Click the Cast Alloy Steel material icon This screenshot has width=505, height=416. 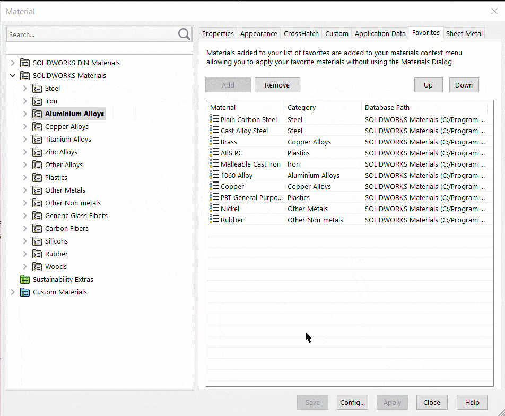pyautogui.click(x=214, y=130)
